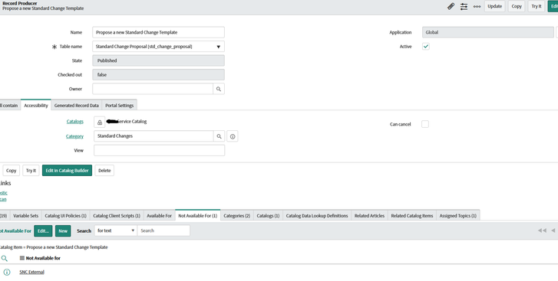Viewport: 558px width, 281px height.
Task: Open the Categories (2) tab
Action: click(x=236, y=216)
